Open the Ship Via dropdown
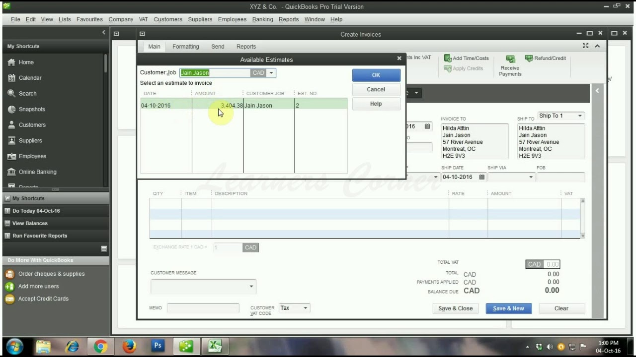The height and width of the screenshot is (357, 636). pyautogui.click(x=531, y=177)
